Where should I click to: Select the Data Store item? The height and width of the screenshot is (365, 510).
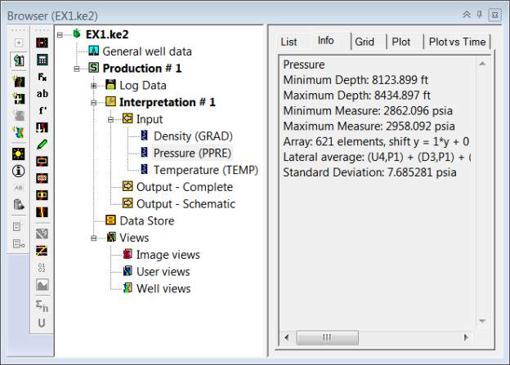coord(146,220)
